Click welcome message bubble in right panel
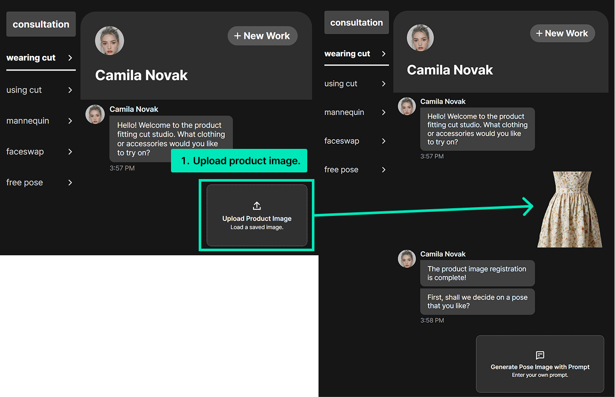This screenshot has height=397, width=615. tap(477, 129)
